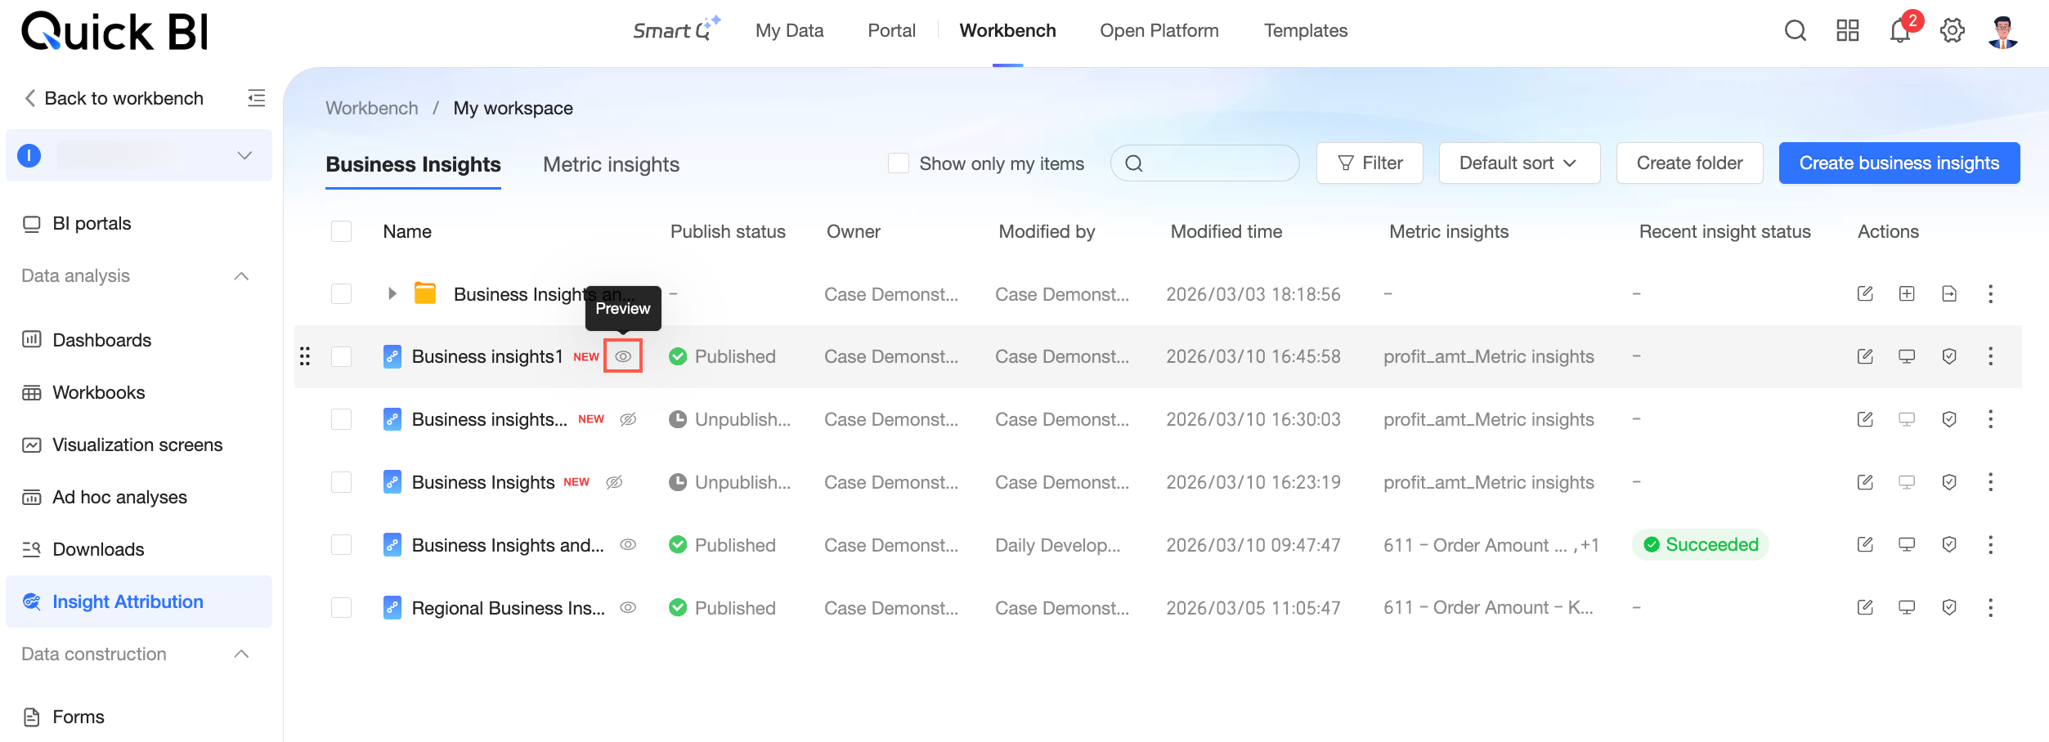This screenshot has width=2049, height=742.
Task: Click the Succeeded status badge
Action: [x=1701, y=544]
